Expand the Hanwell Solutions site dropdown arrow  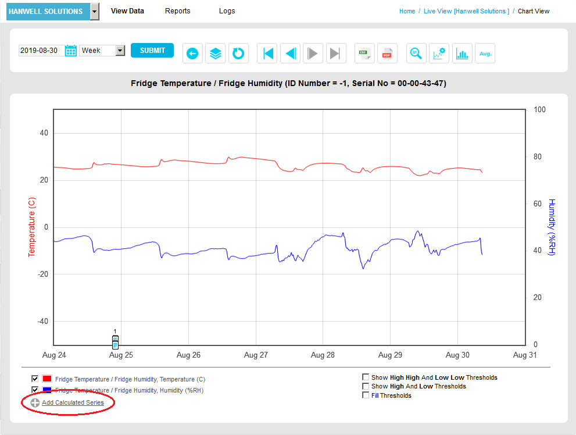coord(94,11)
